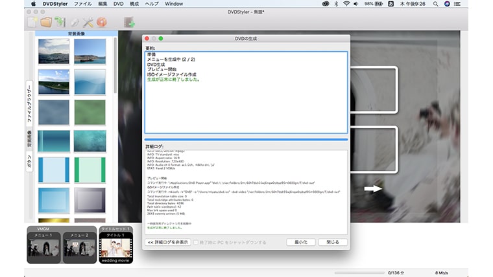Select the dark teal gradient background thumbnail
Image resolution: width=493 pixels, height=277 pixels.
coord(54,141)
